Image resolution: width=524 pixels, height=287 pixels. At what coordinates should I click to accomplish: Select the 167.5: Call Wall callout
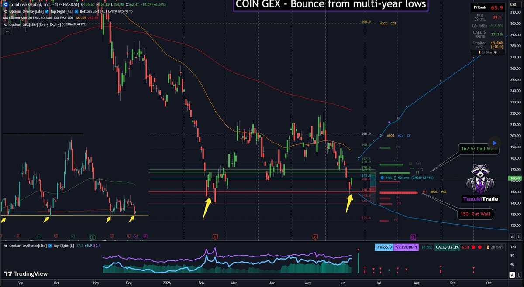point(478,148)
